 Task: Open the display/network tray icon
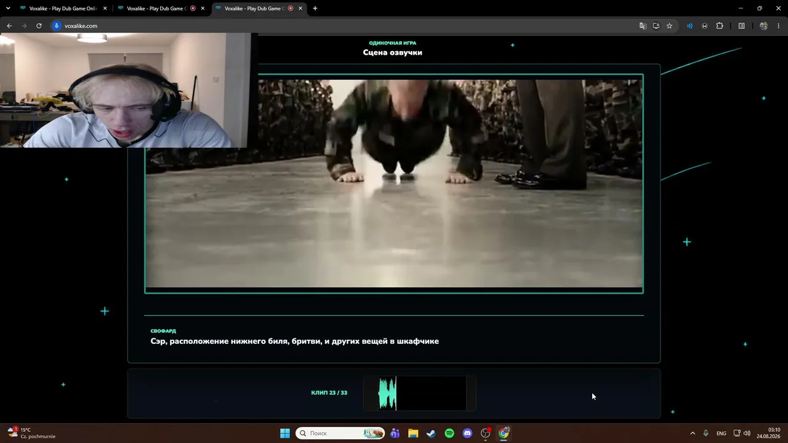pyautogui.click(x=737, y=433)
